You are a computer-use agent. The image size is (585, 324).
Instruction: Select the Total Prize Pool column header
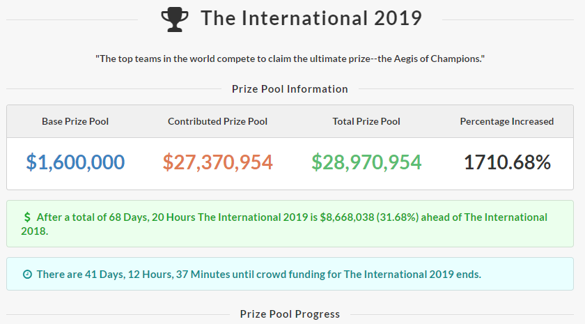pyautogui.click(x=366, y=121)
